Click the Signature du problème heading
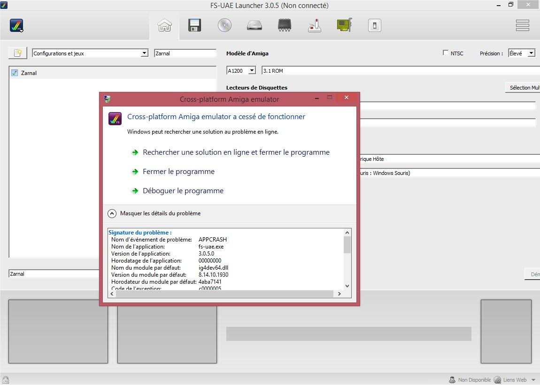Screen dimensions: 540x385 (x=140, y=233)
